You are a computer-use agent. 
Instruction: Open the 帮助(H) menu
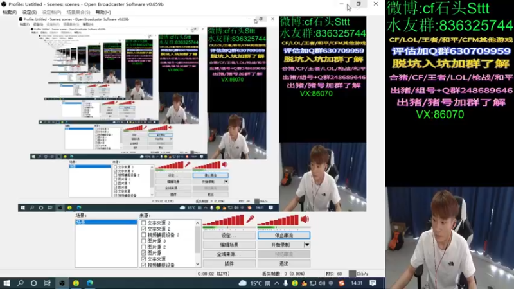[x=103, y=12]
